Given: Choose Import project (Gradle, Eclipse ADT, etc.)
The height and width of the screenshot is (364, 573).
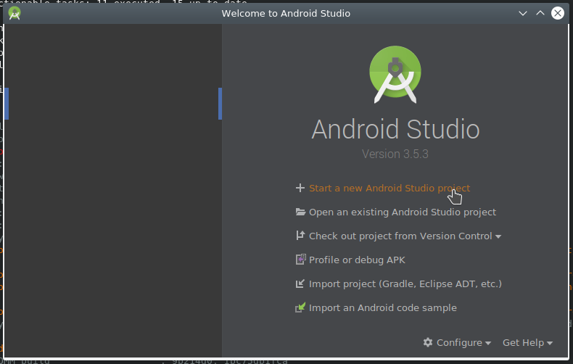Looking at the screenshot, I should pyautogui.click(x=405, y=284).
